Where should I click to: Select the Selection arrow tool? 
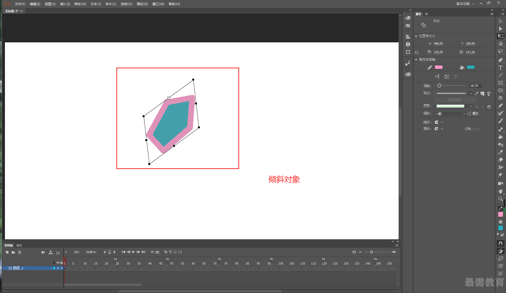tap(501, 21)
